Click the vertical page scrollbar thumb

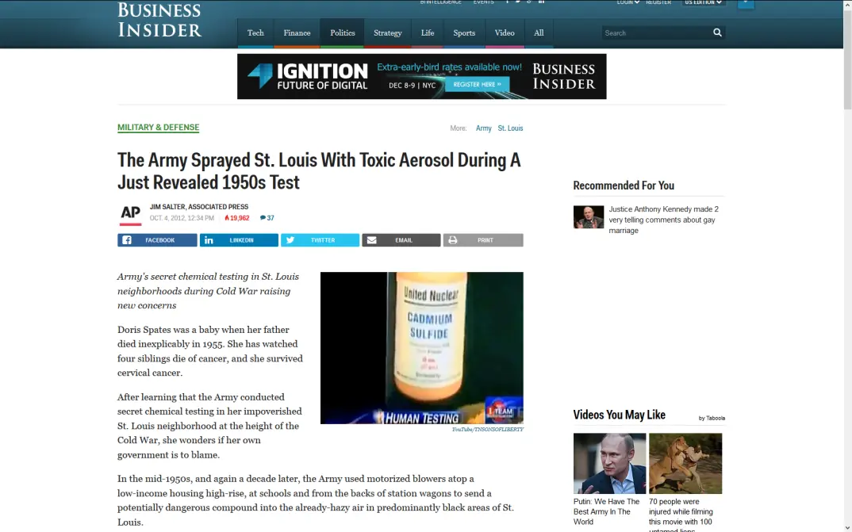pyautogui.click(x=847, y=59)
